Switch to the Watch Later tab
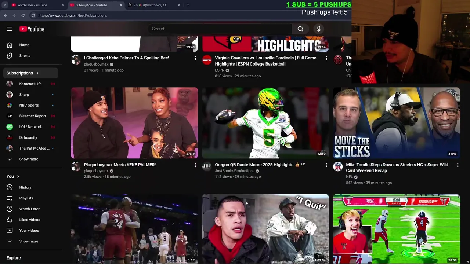This screenshot has height=264, width=470. point(38,5)
